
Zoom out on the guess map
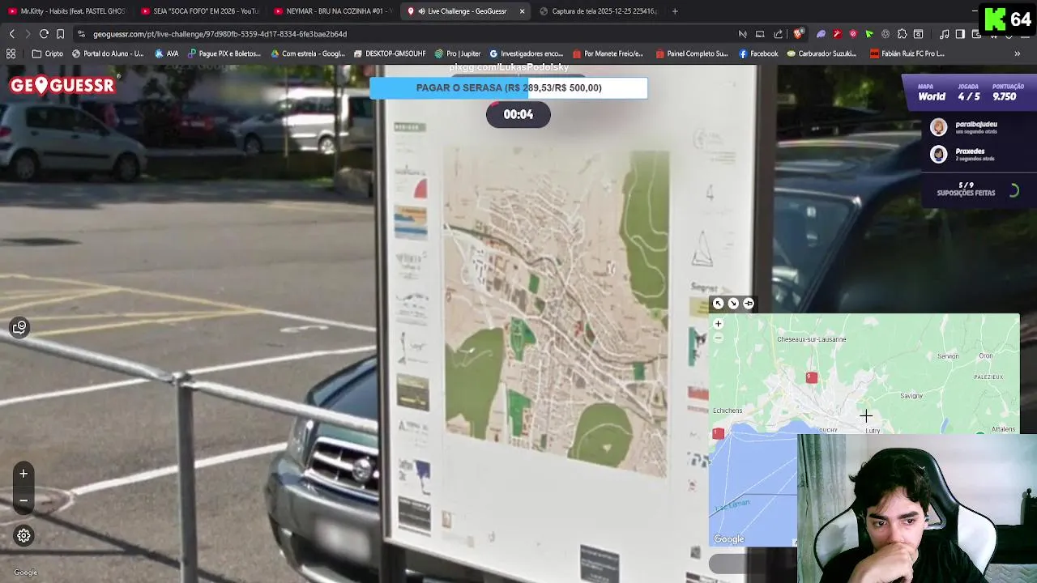pyautogui.click(x=718, y=338)
